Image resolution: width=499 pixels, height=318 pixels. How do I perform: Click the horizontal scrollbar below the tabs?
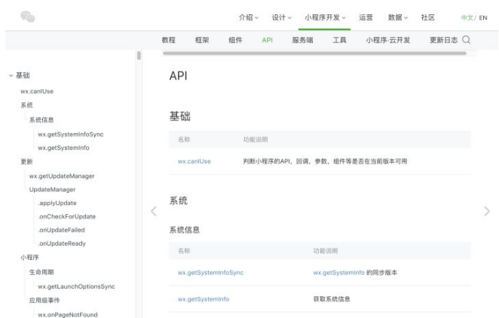click(314, 54)
